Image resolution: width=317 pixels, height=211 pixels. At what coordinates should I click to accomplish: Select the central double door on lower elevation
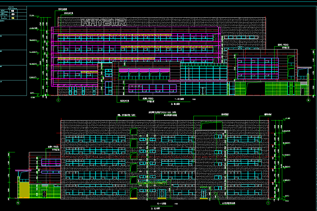162,194
